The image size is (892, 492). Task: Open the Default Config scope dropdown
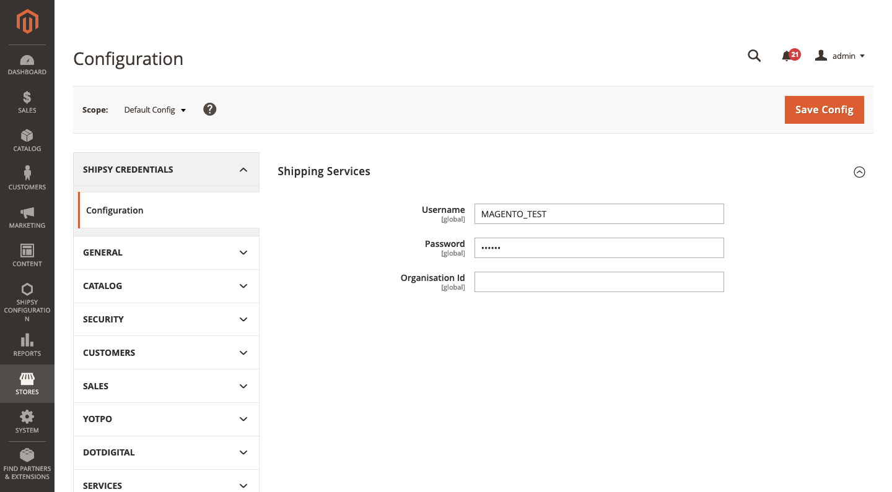[155, 110]
